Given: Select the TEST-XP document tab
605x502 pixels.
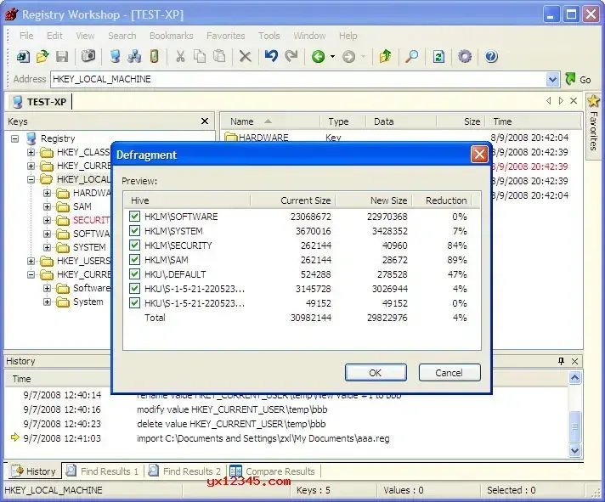Looking at the screenshot, I should pos(40,102).
